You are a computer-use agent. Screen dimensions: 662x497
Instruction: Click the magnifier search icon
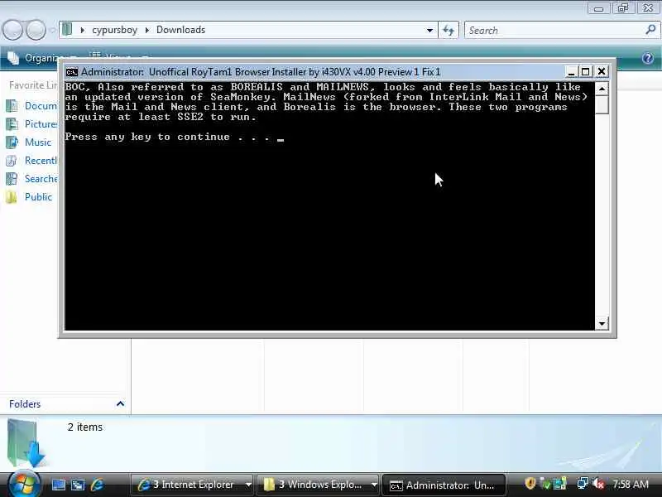point(650,30)
